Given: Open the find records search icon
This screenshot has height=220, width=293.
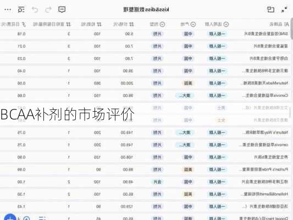Looking at the screenshot, I should pyautogui.click(x=21, y=9).
